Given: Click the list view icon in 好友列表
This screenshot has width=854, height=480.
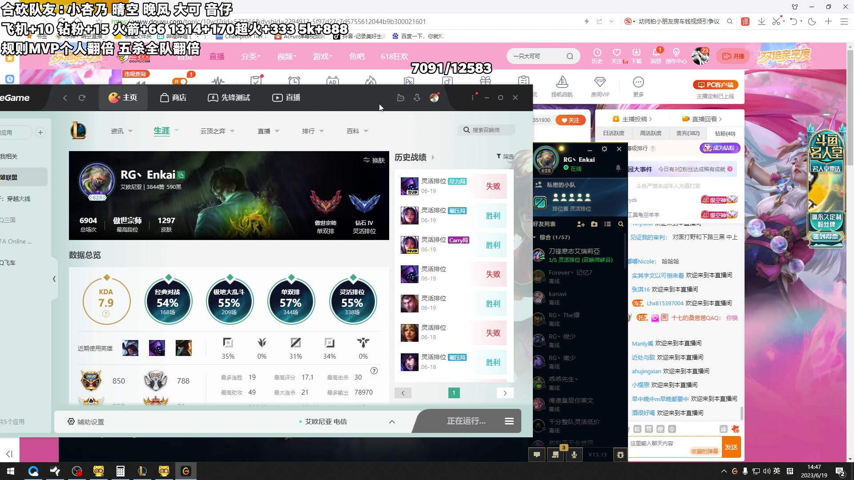Looking at the screenshot, I should (608, 224).
